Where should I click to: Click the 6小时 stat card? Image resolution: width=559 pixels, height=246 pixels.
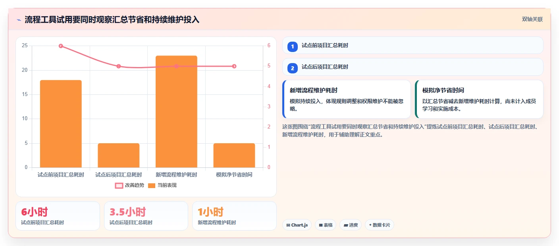[x=58, y=216]
